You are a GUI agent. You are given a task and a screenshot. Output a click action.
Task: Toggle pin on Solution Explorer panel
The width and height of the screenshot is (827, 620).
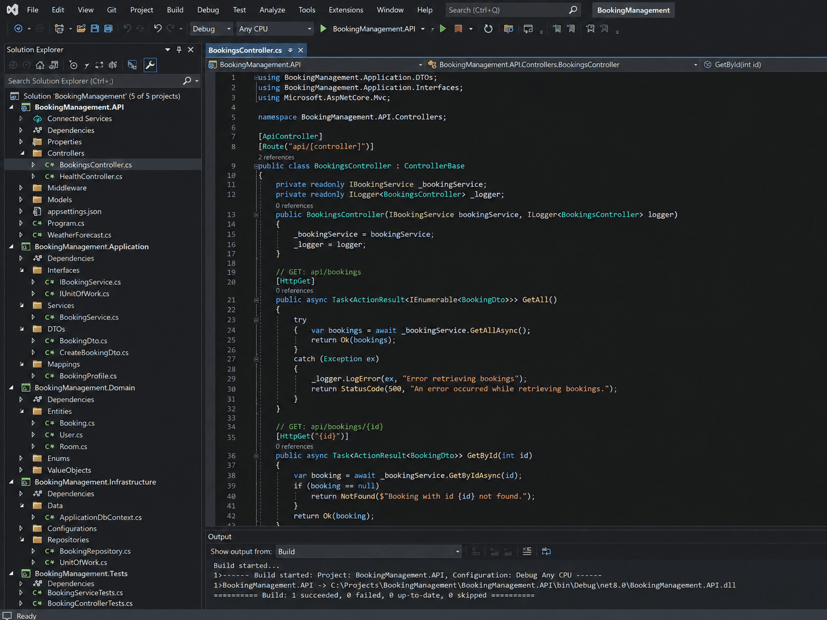coord(179,50)
